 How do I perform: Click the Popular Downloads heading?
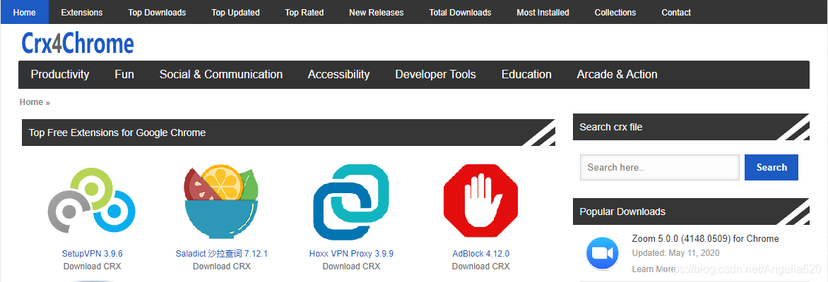[x=622, y=212]
